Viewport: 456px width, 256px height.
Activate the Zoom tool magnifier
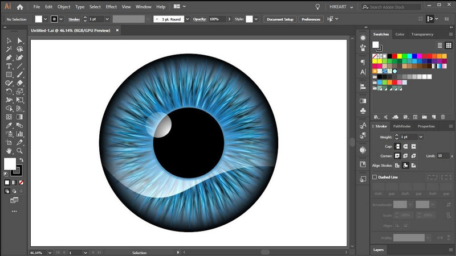(20, 151)
